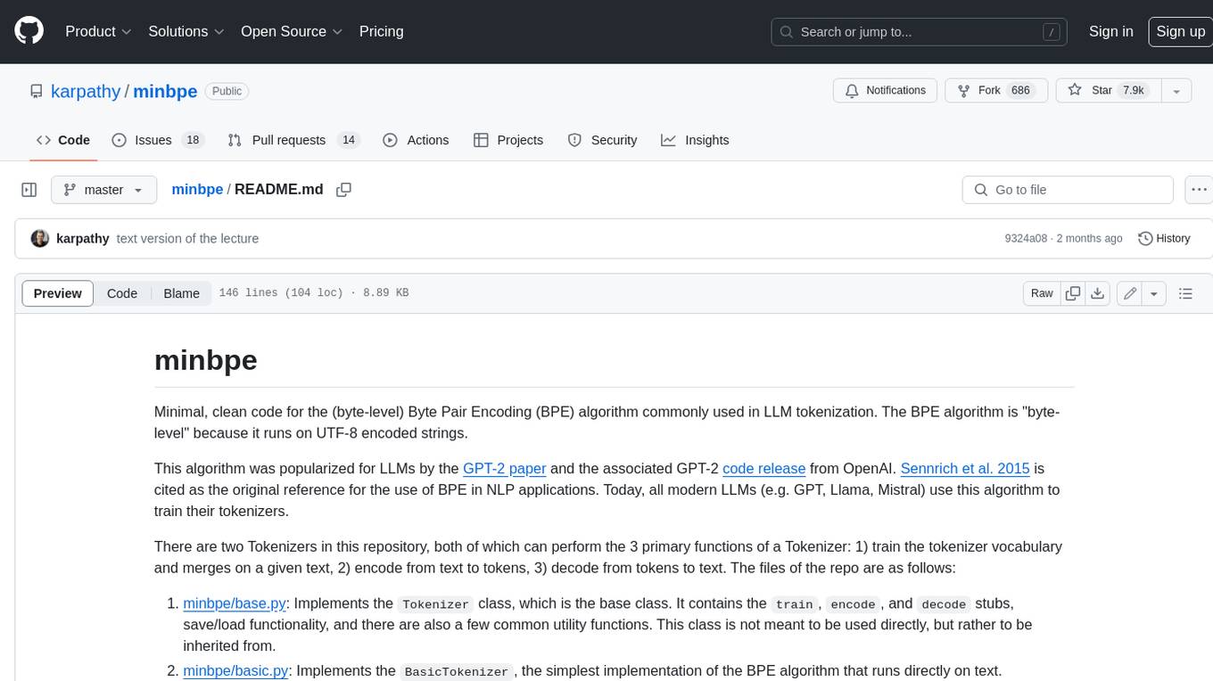The image size is (1213, 681).
Task: Switch to the Code tab
Action: point(62,140)
